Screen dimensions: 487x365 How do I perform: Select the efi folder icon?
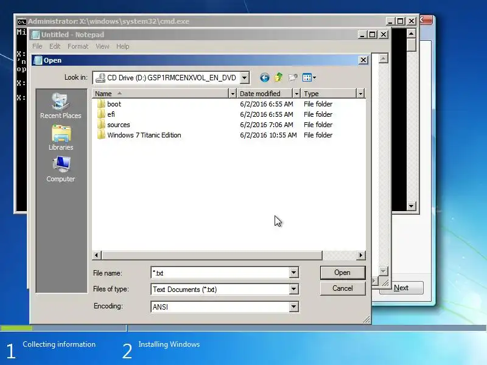101,114
